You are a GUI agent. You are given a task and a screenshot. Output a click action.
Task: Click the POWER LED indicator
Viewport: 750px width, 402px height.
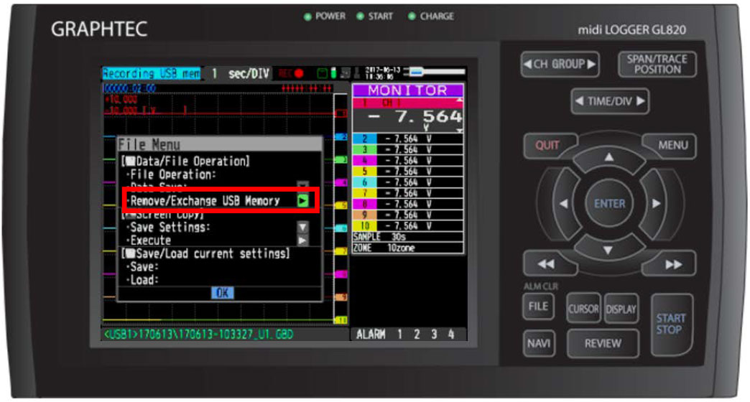click(x=307, y=17)
